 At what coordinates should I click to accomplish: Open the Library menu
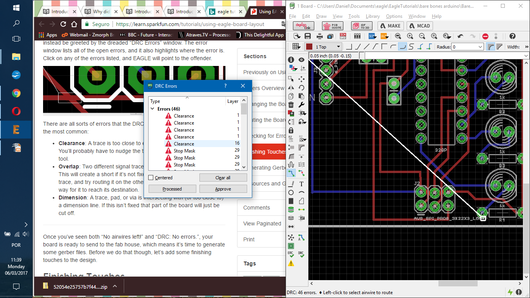click(x=372, y=16)
